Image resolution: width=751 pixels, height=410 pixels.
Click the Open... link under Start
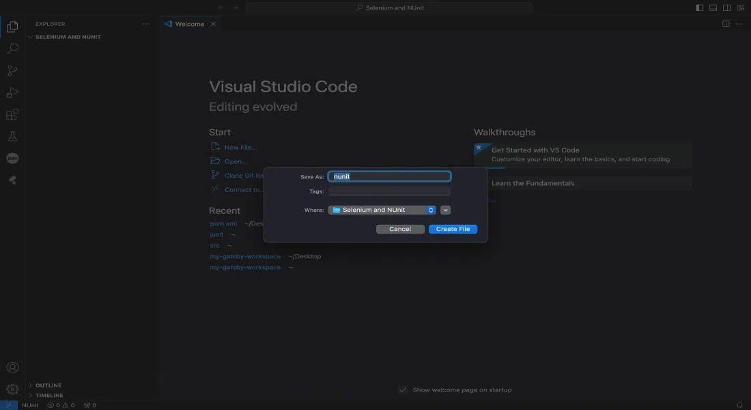236,161
